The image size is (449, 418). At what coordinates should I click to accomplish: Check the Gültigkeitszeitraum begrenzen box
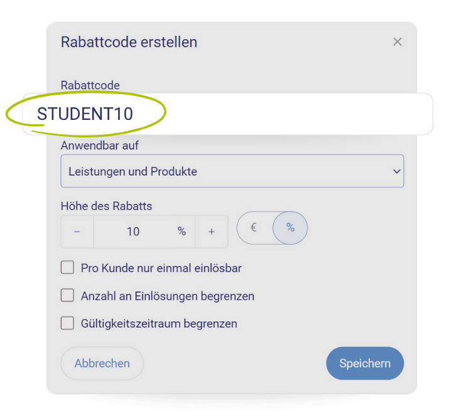67,323
